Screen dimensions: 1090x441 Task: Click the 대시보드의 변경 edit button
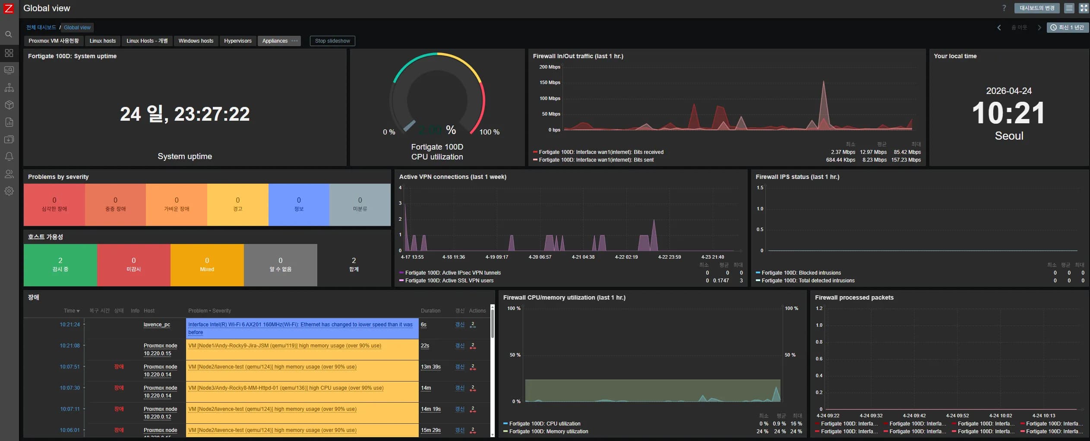coord(1037,8)
